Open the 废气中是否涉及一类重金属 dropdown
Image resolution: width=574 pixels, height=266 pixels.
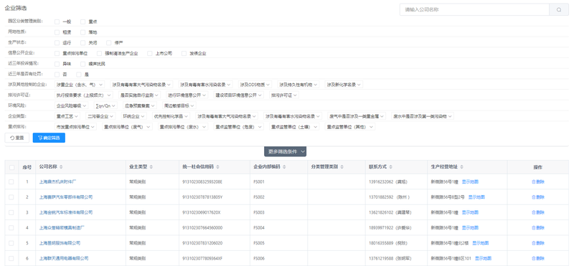pos(356,116)
